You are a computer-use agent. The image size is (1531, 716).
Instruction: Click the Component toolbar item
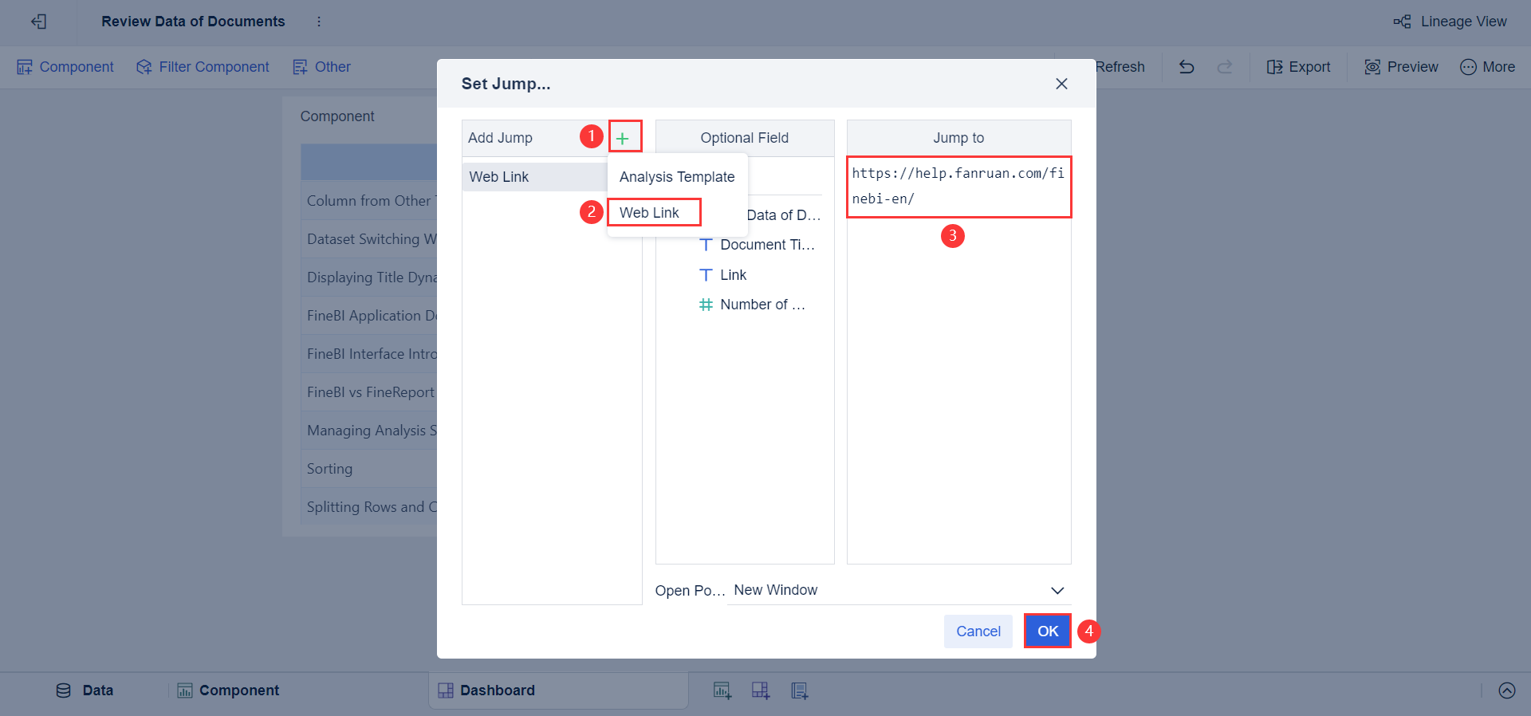(x=65, y=67)
